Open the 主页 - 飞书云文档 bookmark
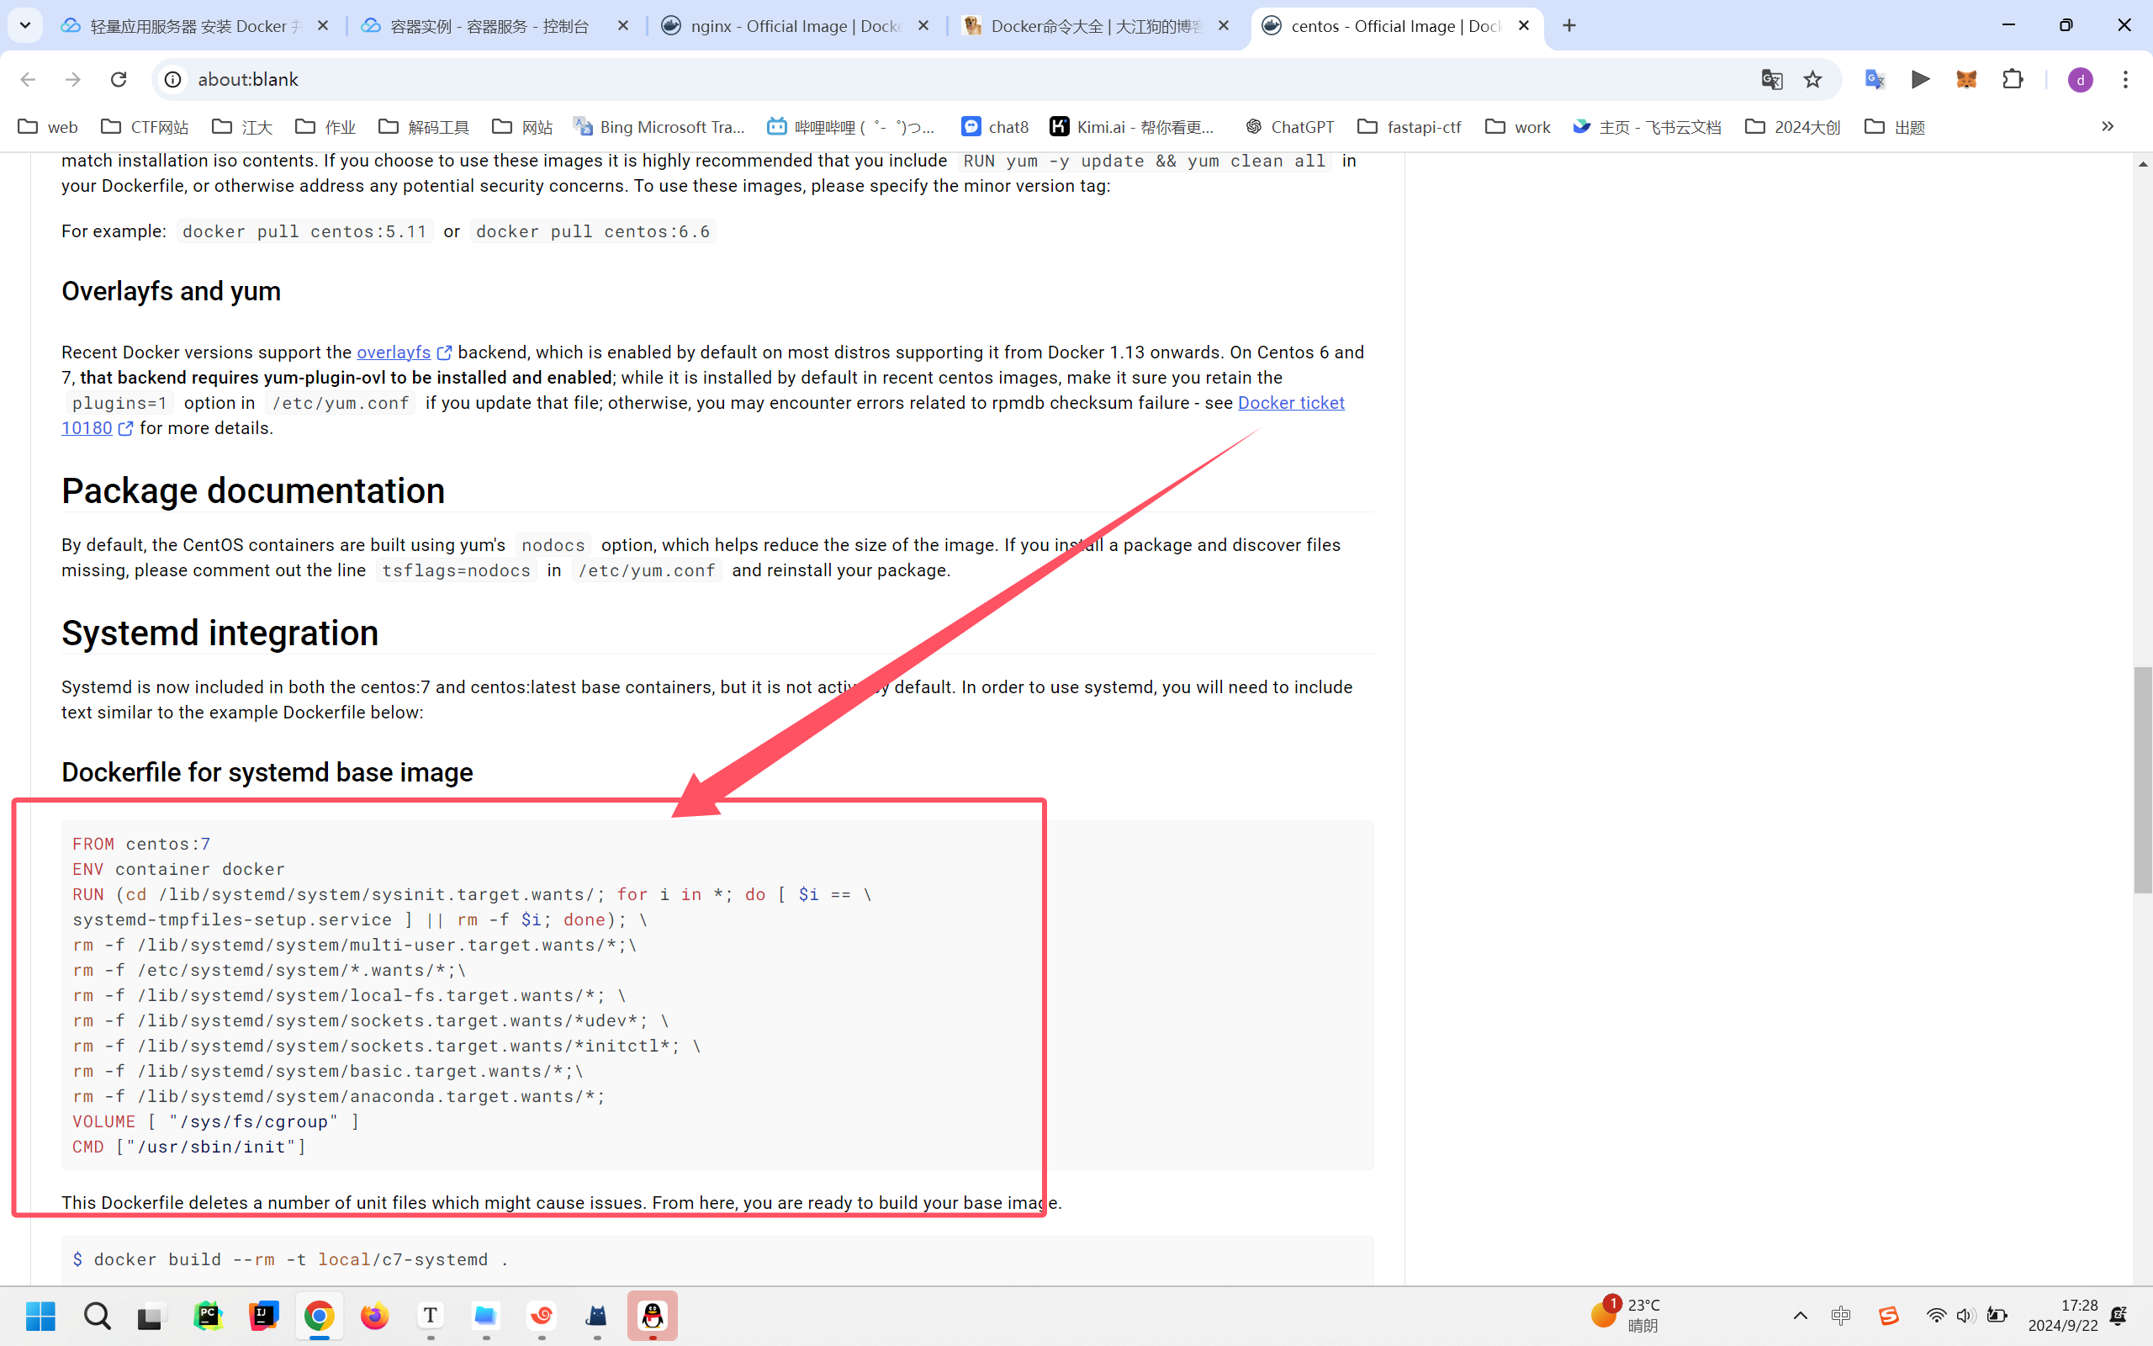The height and width of the screenshot is (1346, 2153). point(1647,126)
